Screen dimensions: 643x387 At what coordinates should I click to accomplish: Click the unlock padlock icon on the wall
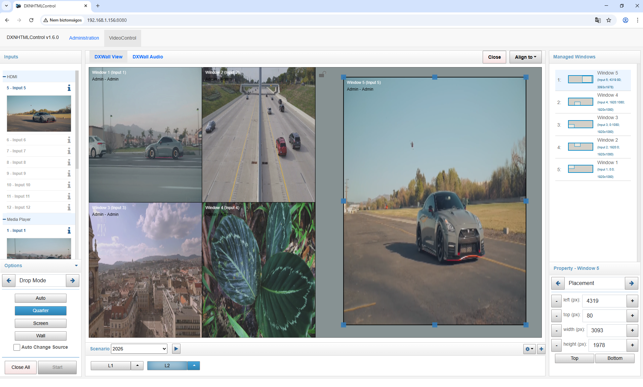(x=322, y=74)
